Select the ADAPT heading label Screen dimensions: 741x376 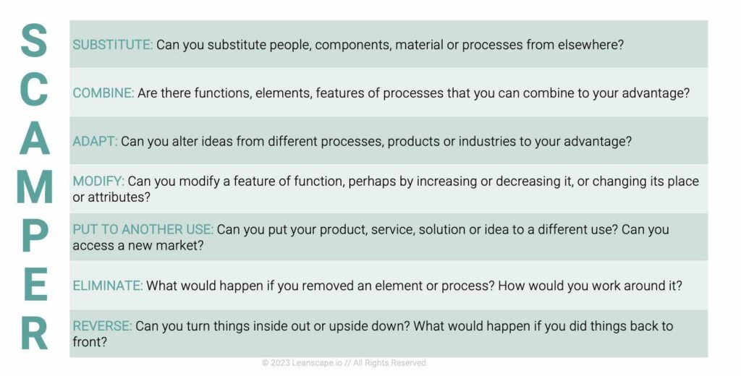tap(95, 142)
